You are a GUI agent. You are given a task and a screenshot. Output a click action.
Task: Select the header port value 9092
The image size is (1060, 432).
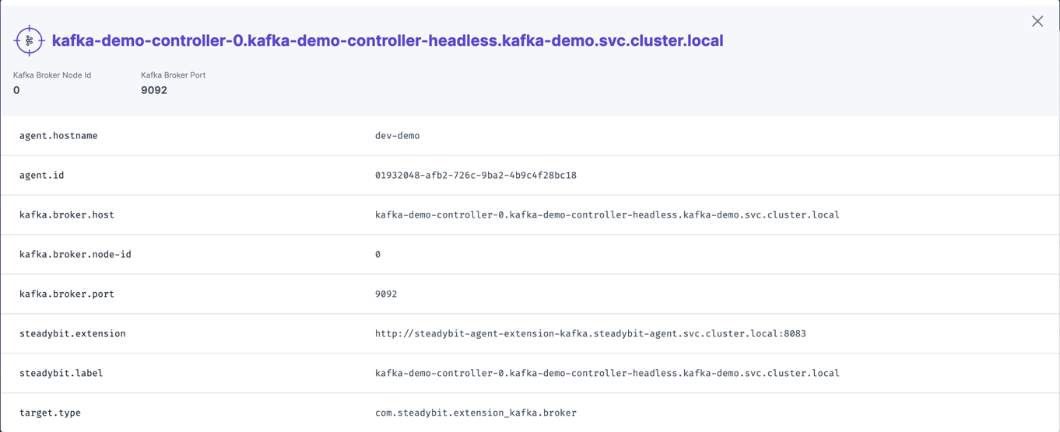[x=154, y=90]
